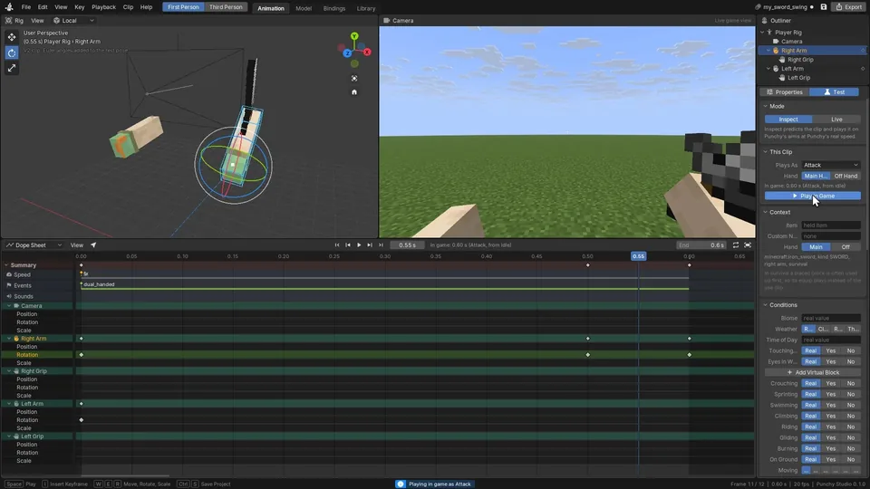
Task: Click the blue Z axis gizmo handle
Action: tap(347, 53)
